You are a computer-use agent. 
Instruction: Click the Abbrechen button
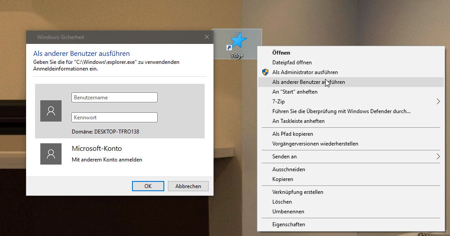[x=188, y=186]
